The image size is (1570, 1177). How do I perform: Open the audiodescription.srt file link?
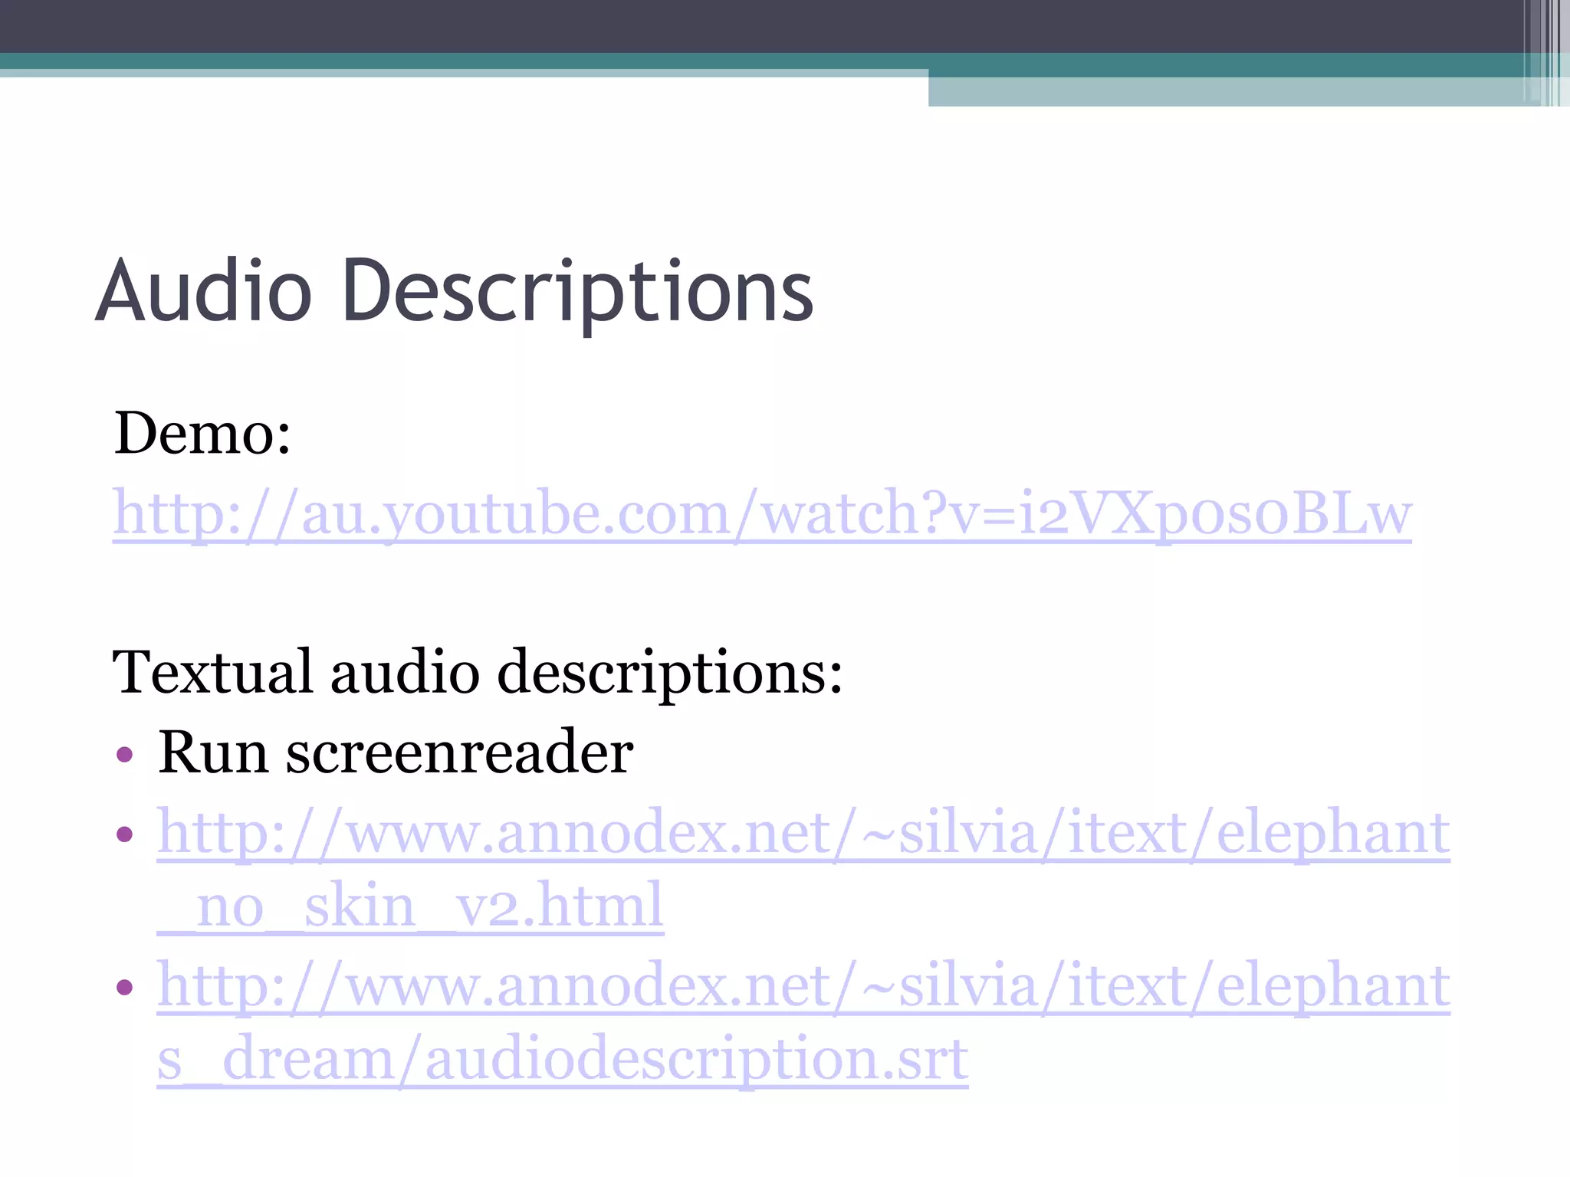click(x=803, y=986)
